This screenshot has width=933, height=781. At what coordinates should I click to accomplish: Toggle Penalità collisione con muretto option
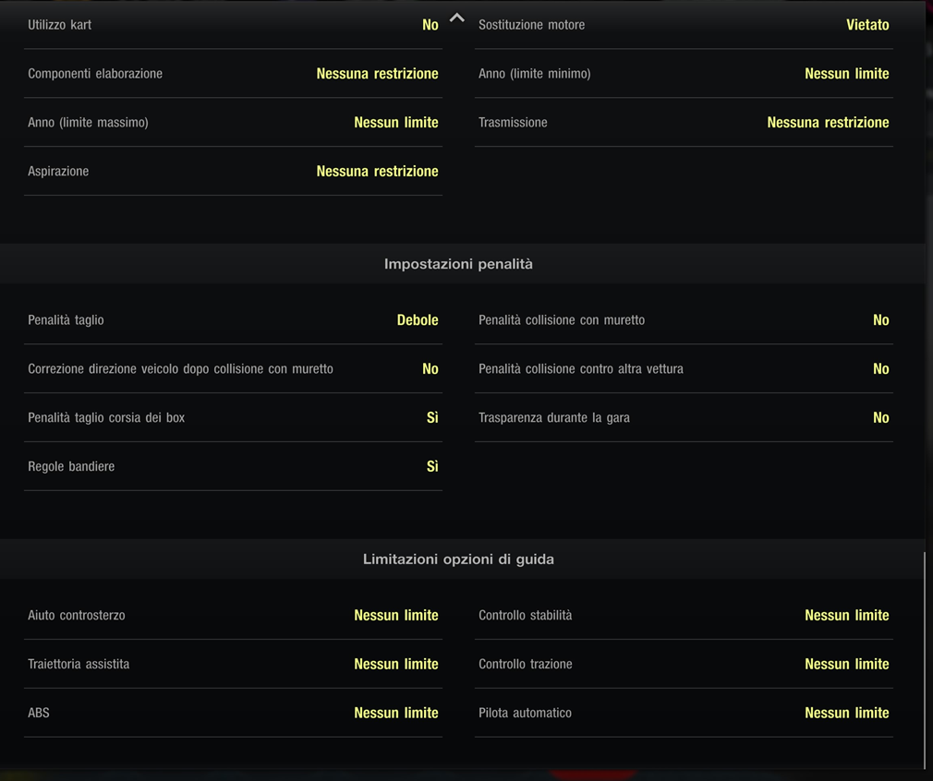[x=880, y=320]
